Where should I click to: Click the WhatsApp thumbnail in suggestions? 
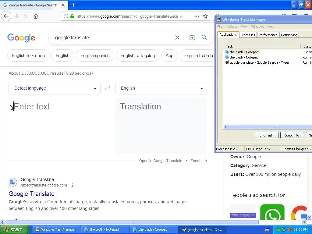272,212
